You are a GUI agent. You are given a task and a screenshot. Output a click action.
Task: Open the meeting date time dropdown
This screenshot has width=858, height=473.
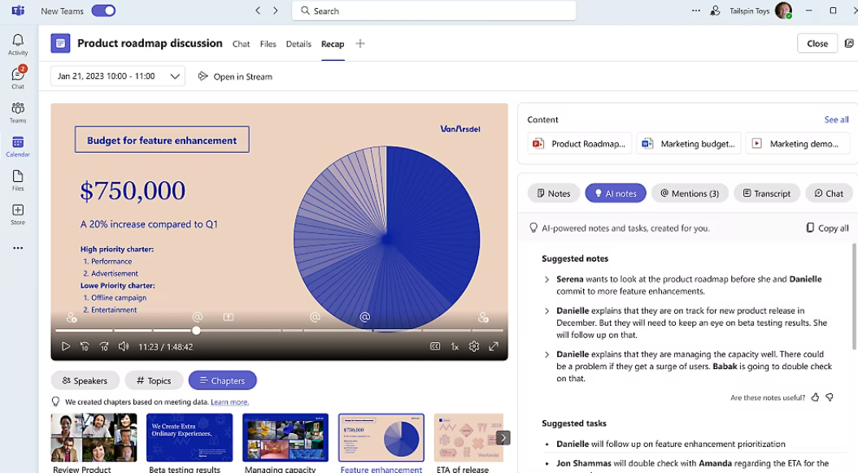[117, 76]
